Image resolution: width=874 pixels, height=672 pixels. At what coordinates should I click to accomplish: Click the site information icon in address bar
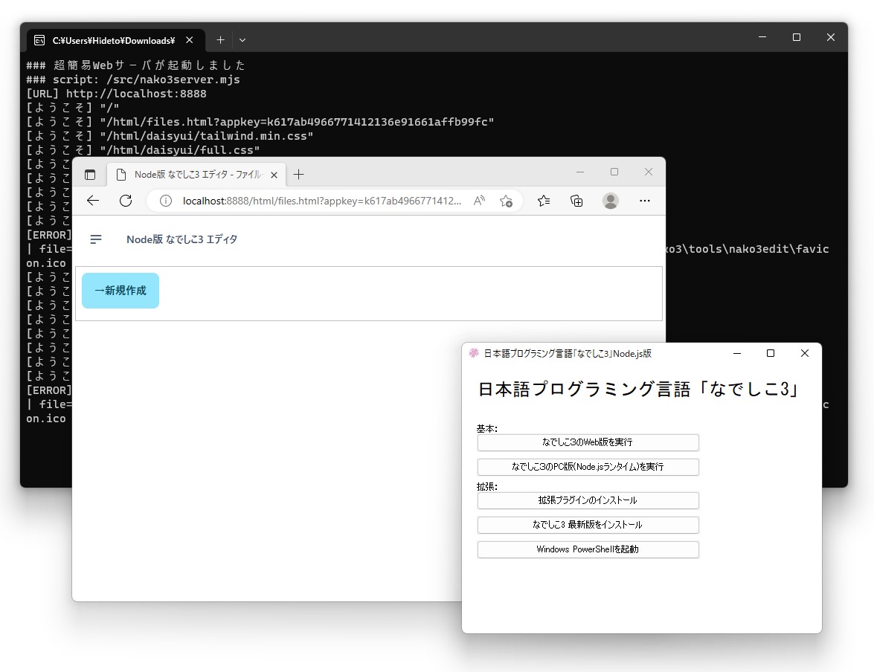pos(165,201)
